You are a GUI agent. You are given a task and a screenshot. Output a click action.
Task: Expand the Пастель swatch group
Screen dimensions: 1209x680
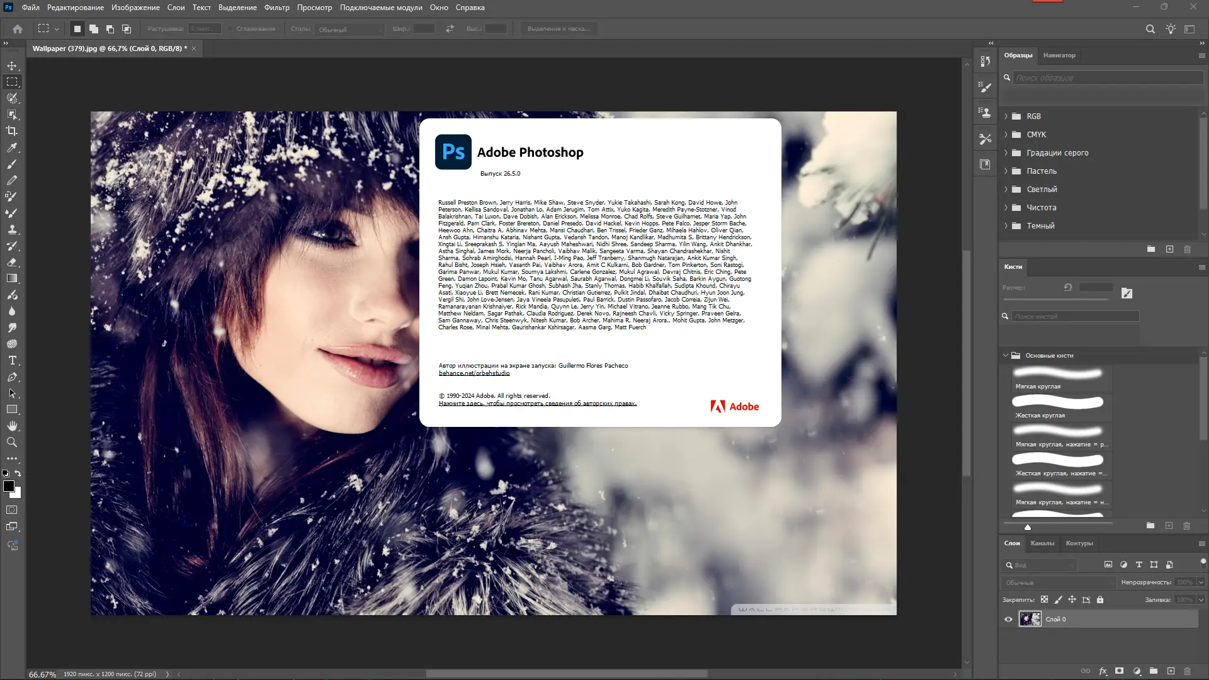(x=1006, y=171)
